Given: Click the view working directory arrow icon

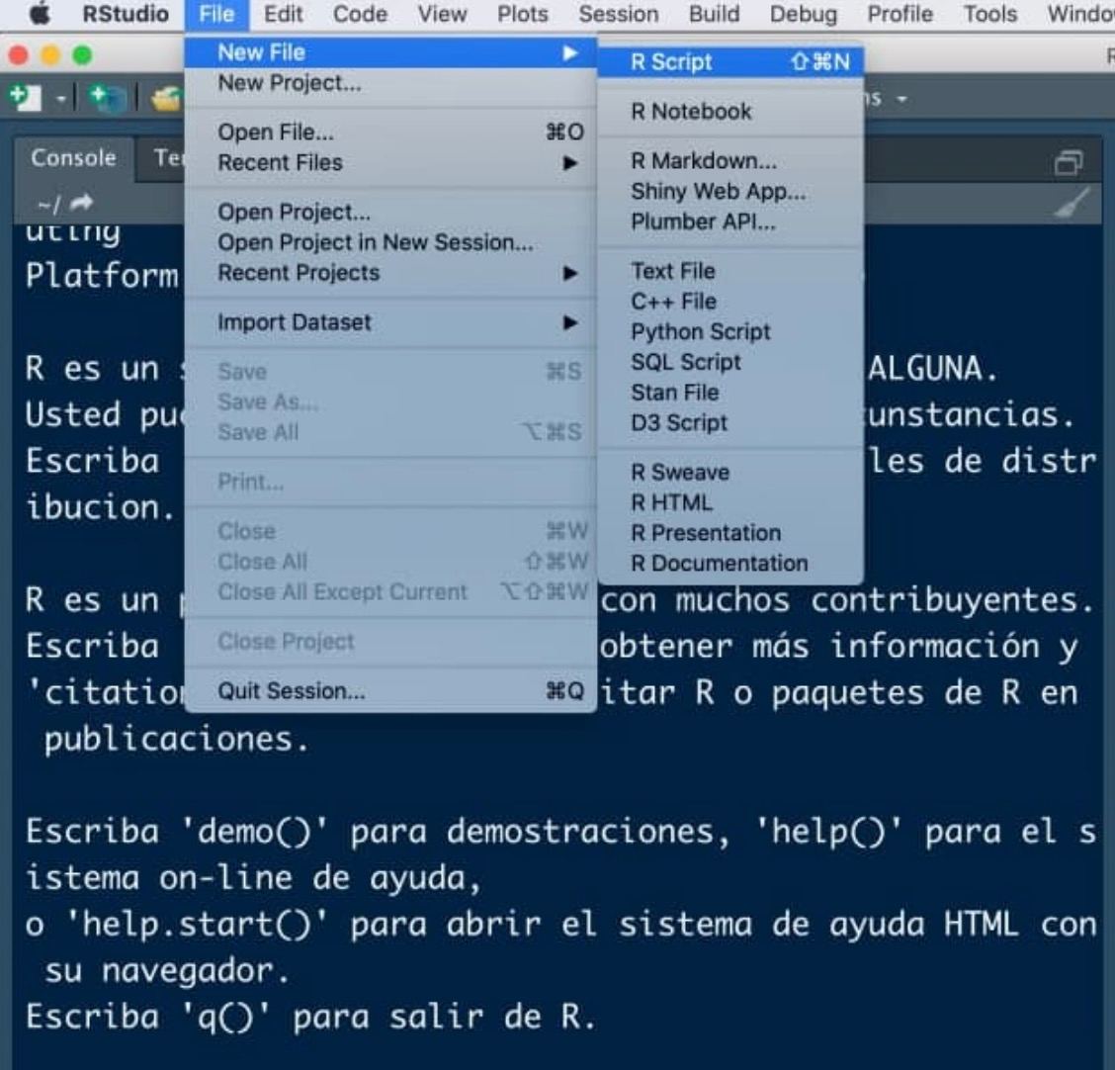Looking at the screenshot, I should tap(81, 203).
